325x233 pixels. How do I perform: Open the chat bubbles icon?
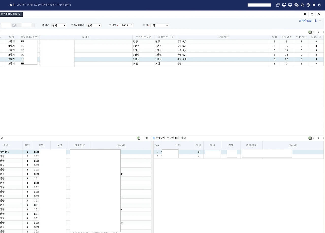click(x=296, y=5)
